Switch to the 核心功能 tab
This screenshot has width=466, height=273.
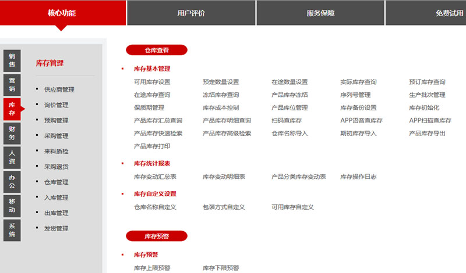click(x=62, y=13)
